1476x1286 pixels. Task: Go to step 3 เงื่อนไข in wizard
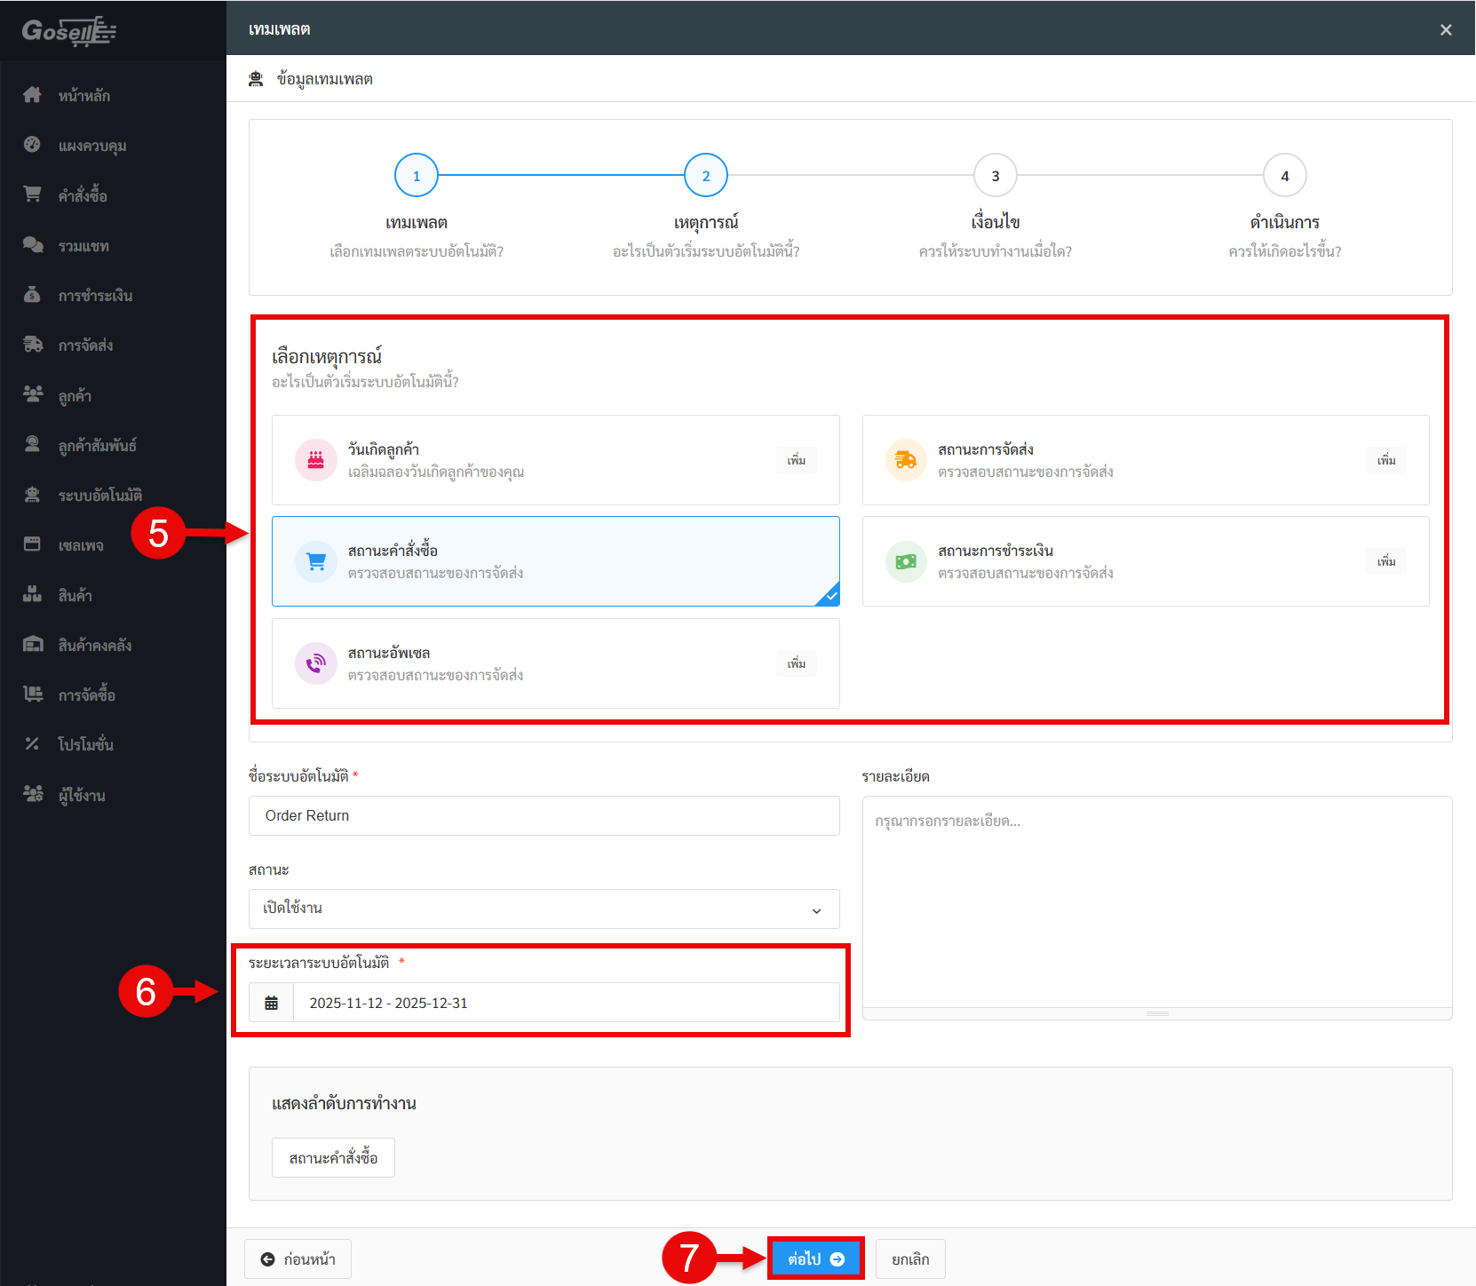coord(995,176)
